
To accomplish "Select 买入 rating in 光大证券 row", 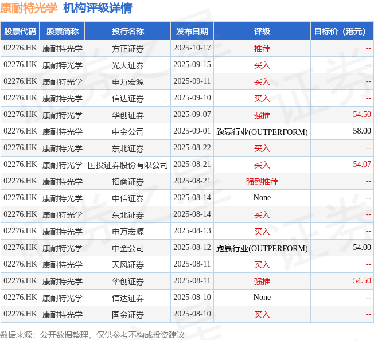I will point(262,65).
